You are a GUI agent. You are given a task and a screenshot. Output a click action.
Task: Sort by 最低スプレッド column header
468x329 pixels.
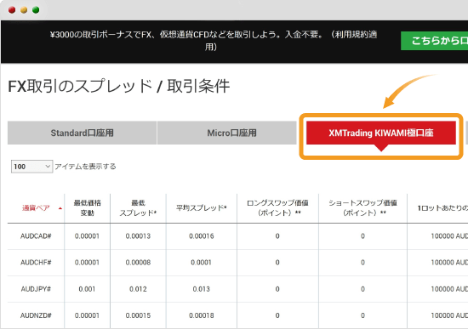pyautogui.click(x=138, y=208)
